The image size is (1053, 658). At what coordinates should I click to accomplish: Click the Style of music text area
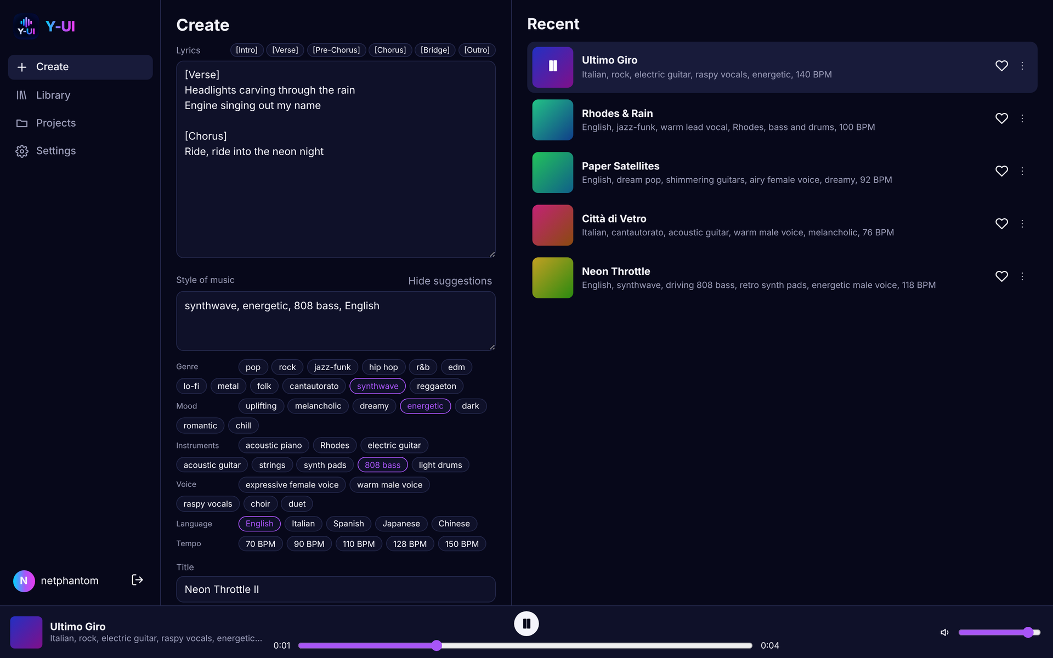[336, 321]
